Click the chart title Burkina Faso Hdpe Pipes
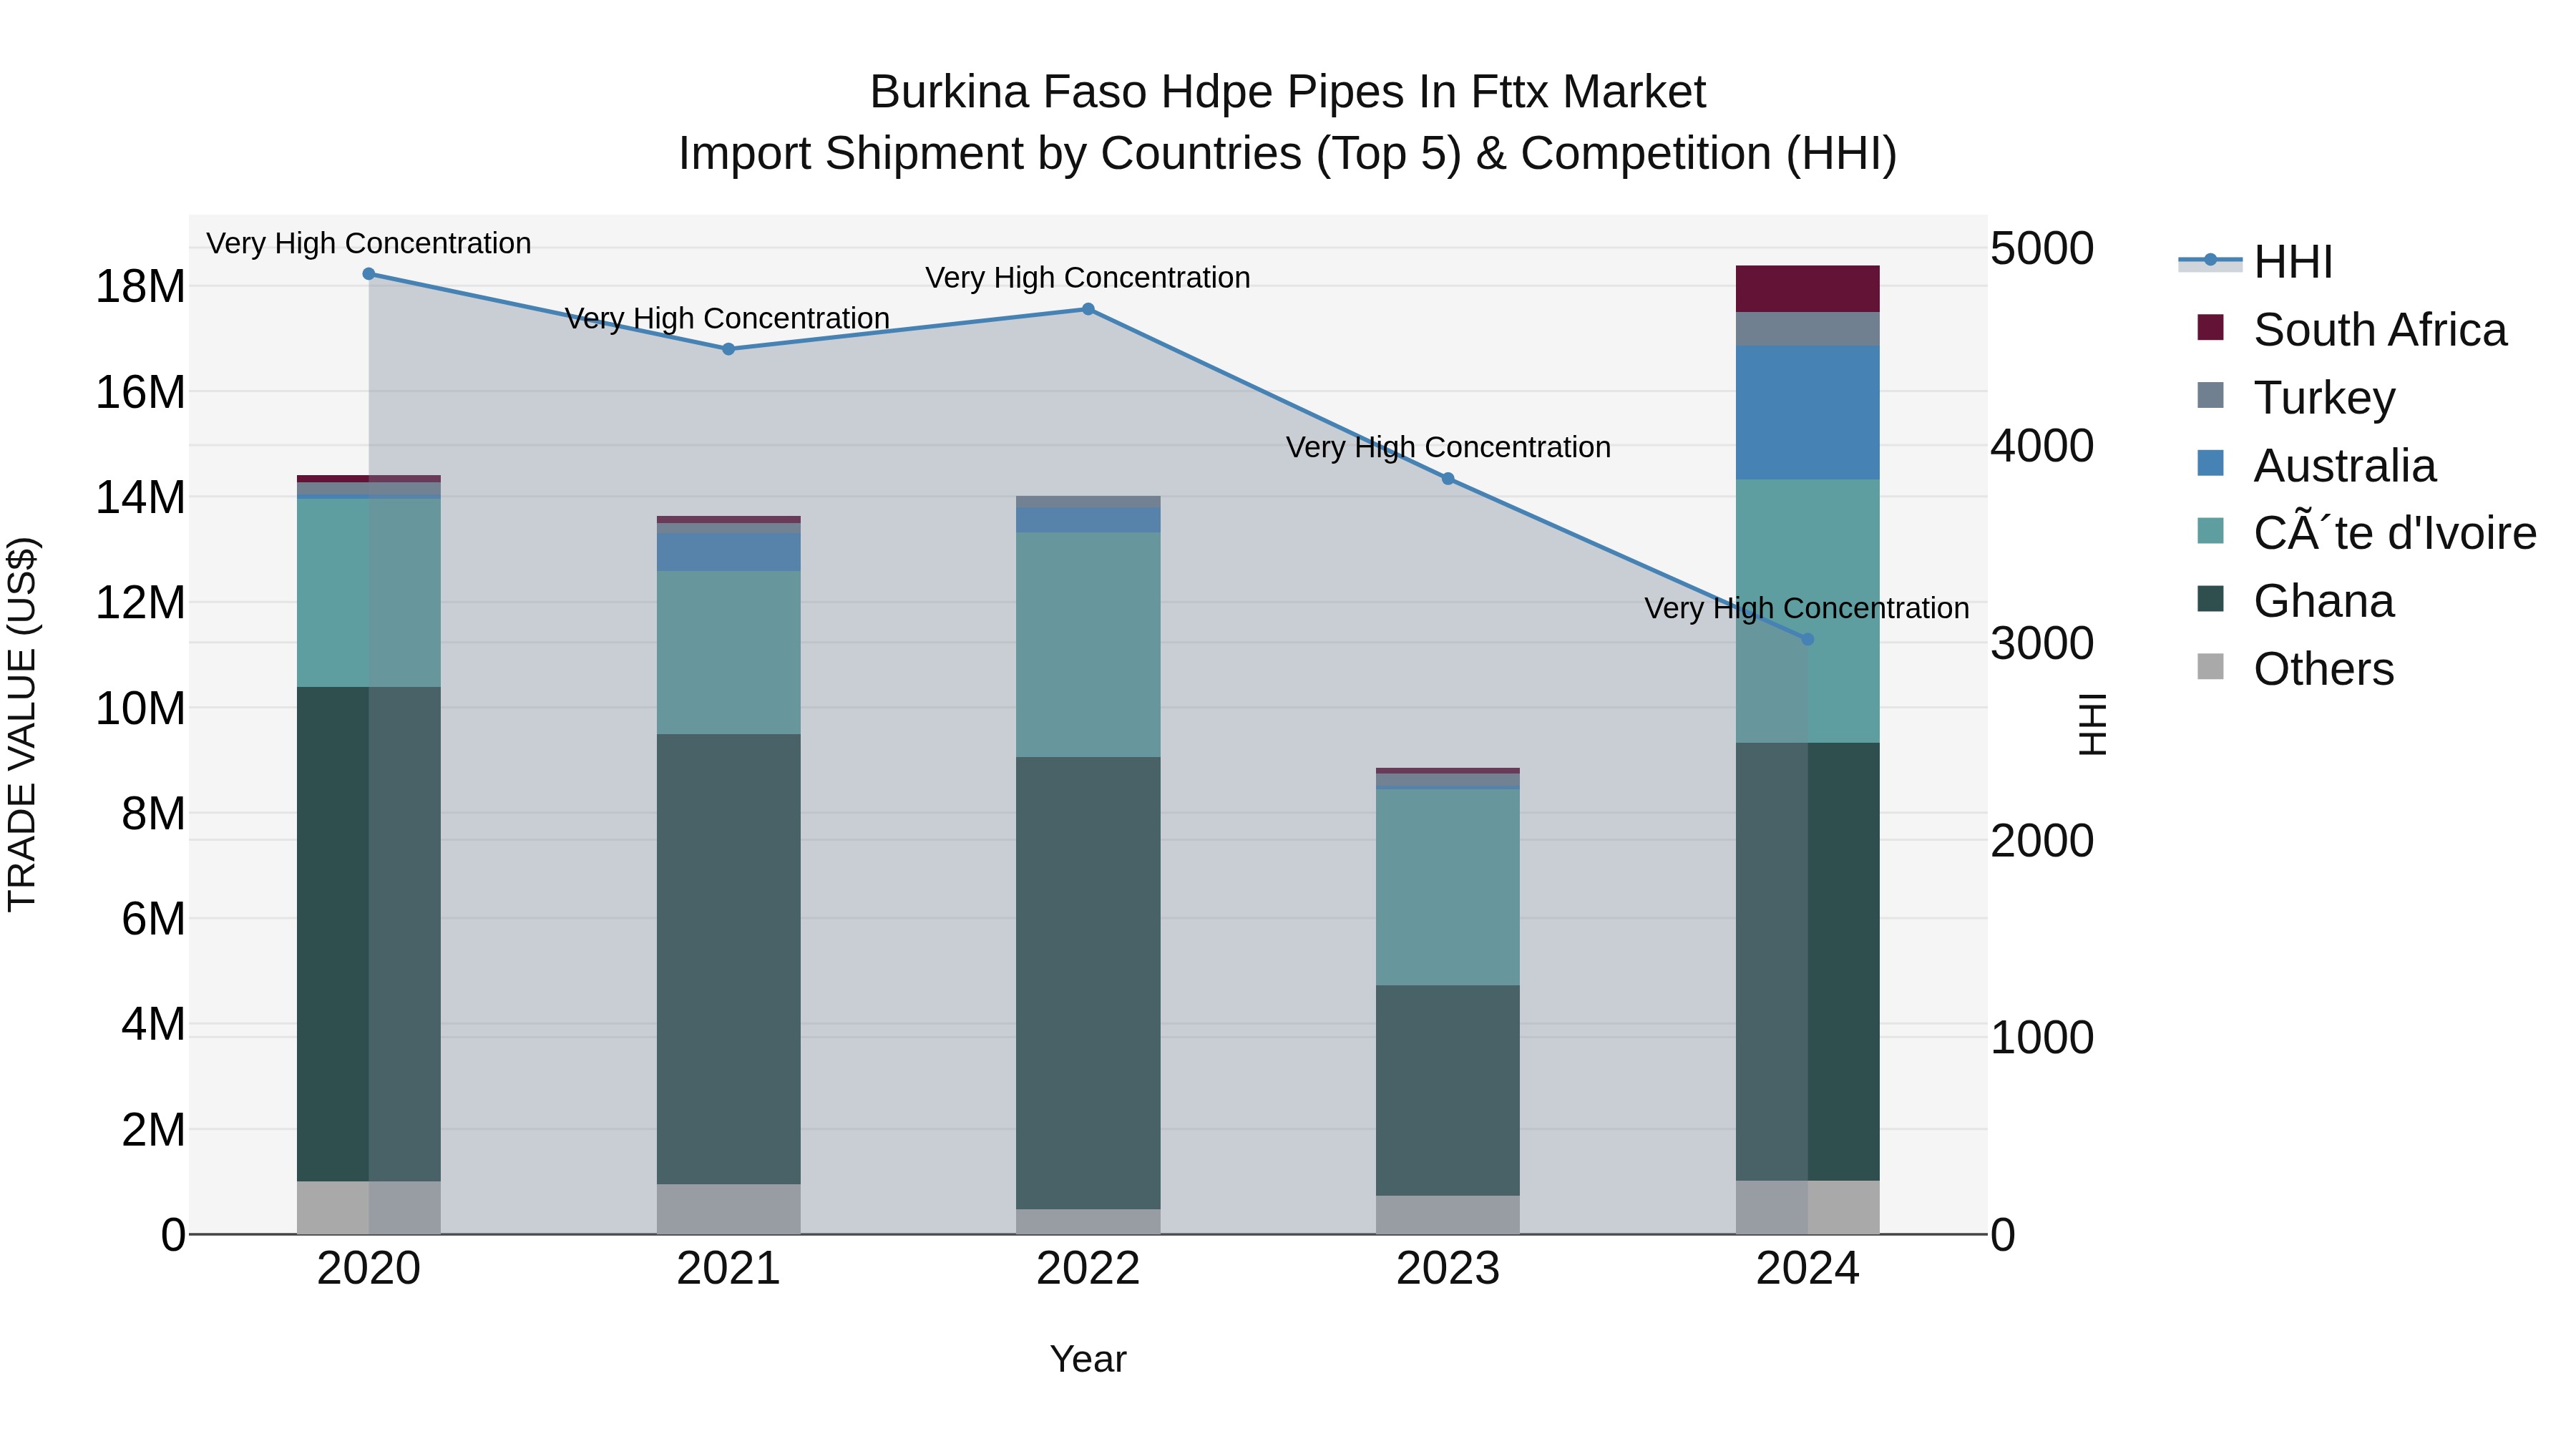2576x1449 pixels. [x=1288, y=92]
